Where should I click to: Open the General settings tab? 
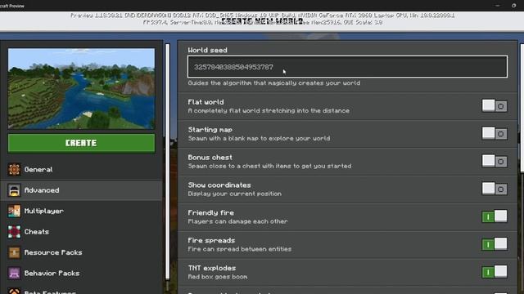(81, 169)
